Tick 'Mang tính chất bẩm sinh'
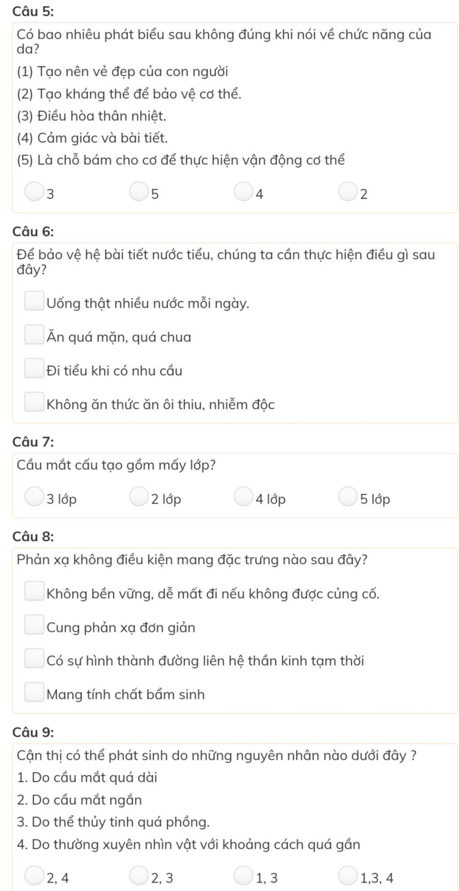The image size is (459, 891). 34,692
